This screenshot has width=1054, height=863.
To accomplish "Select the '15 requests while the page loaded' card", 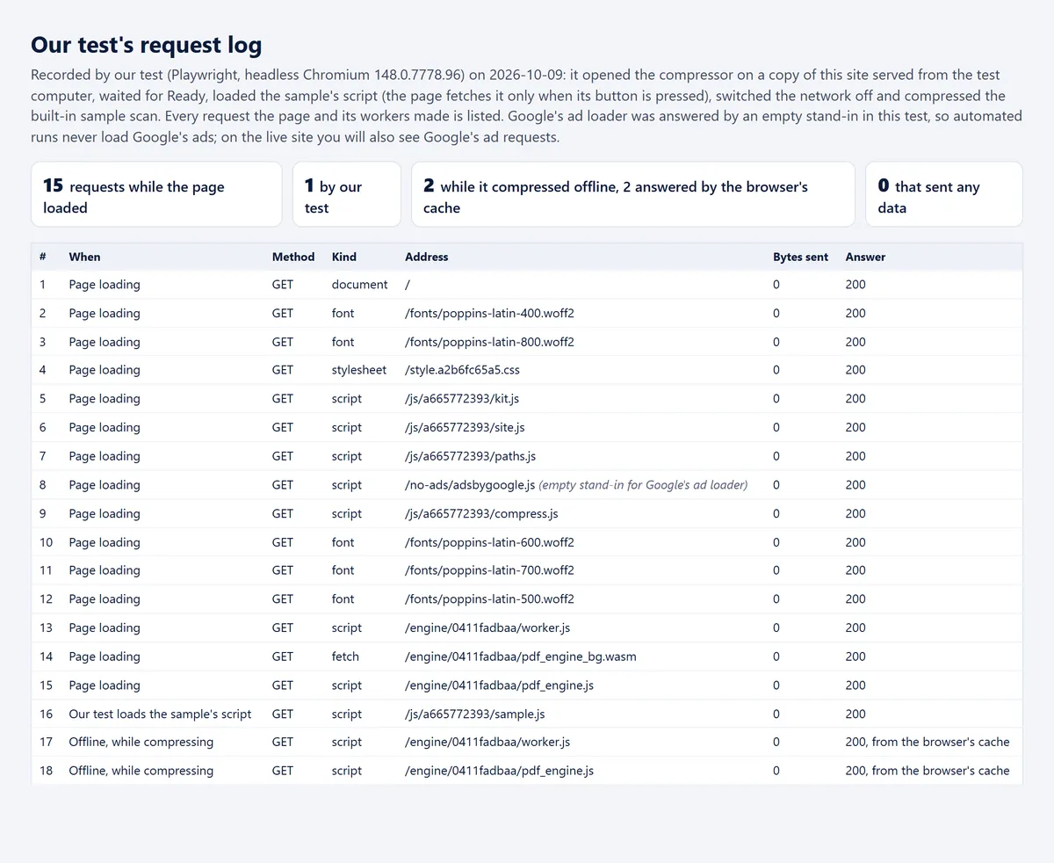I will (156, 194).
